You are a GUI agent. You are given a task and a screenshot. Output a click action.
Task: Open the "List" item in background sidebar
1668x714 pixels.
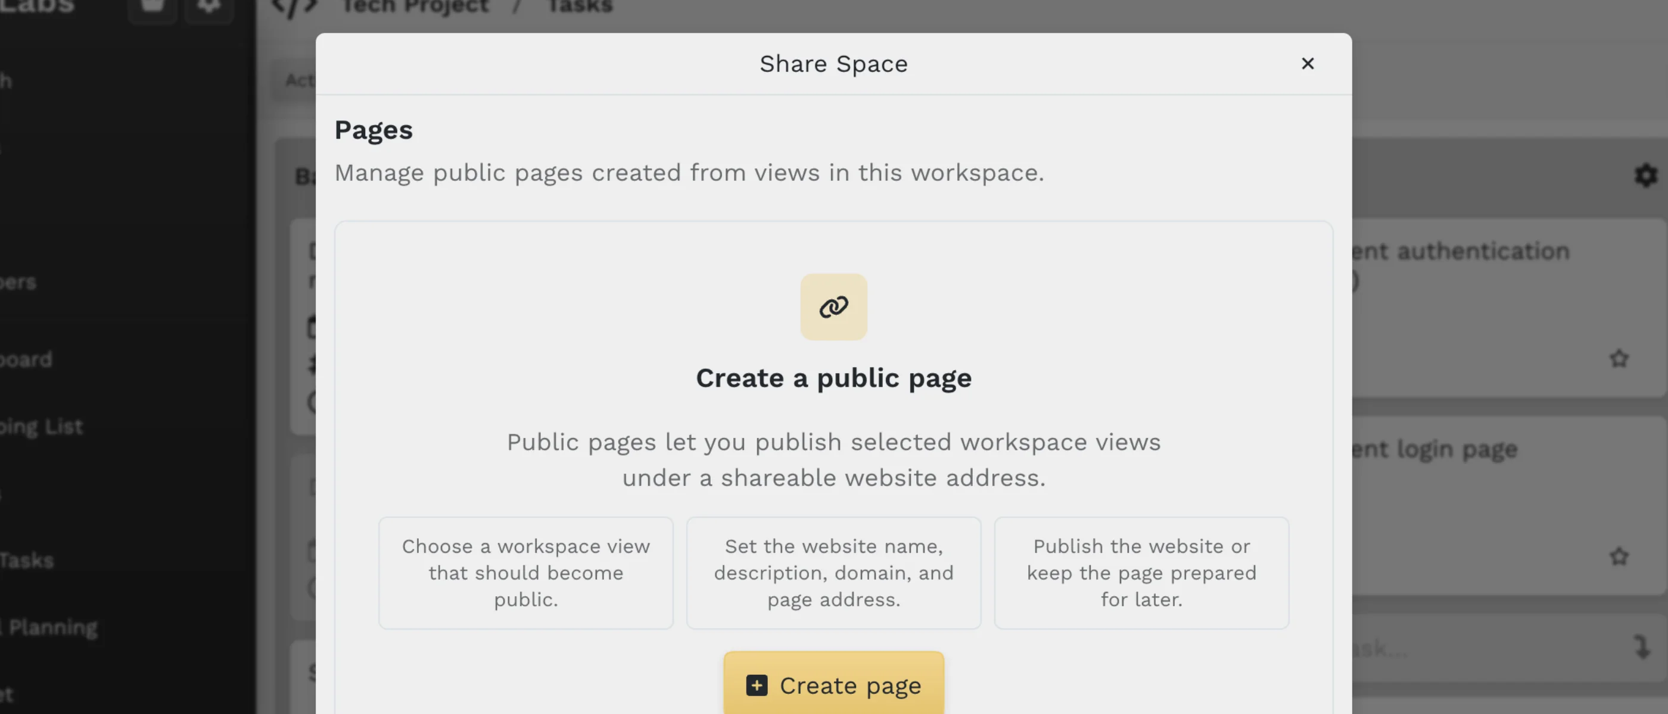coord(42,427)
